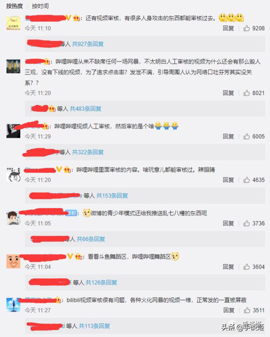Open the 共322条回复 reply thread
Screen dimensions: 270x337
point(88,152)
